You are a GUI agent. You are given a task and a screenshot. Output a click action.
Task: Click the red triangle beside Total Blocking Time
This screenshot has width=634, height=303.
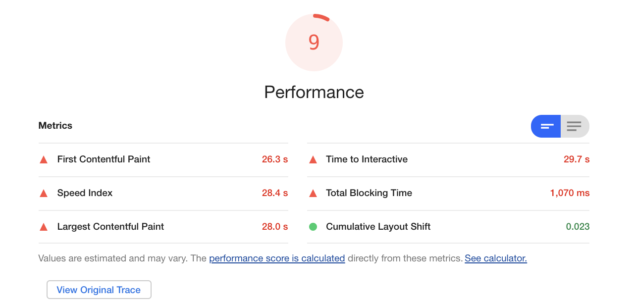[x=313, y=193]
